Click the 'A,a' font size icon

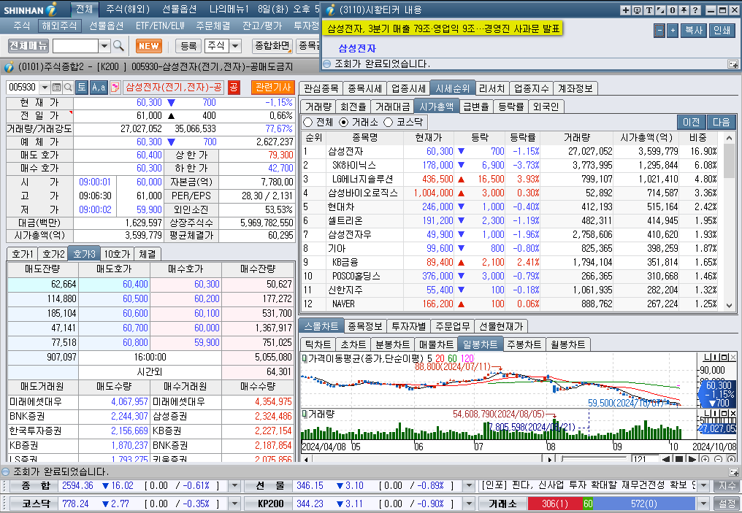coord(99,87)
